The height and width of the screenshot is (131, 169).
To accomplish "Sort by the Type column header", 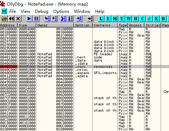I will (x=123, y=25).
